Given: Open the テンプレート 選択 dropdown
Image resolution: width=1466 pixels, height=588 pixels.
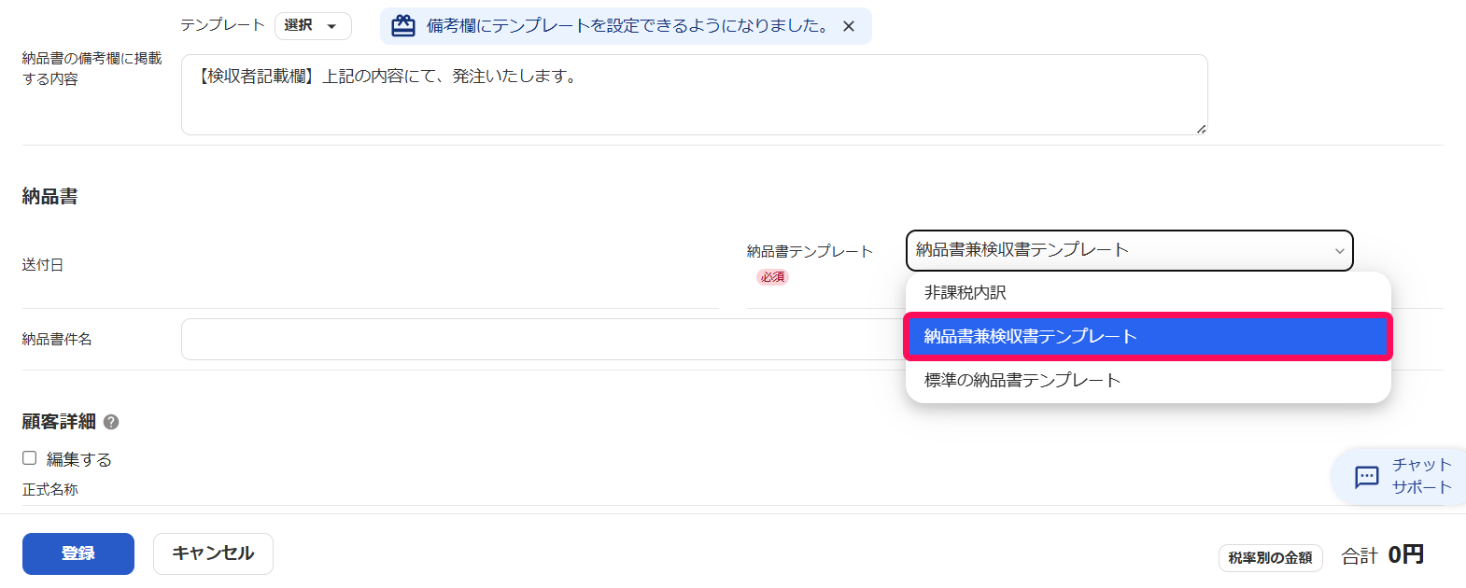Looking at the screenshot, I should [x=313, y=26].
